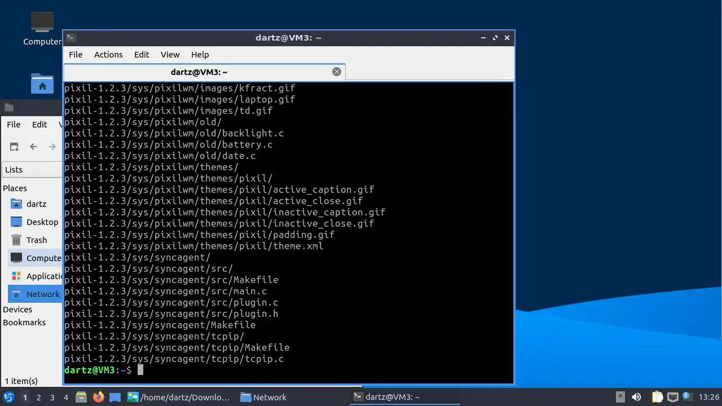Click show desktop icon on taskbar

click(115, 397)
